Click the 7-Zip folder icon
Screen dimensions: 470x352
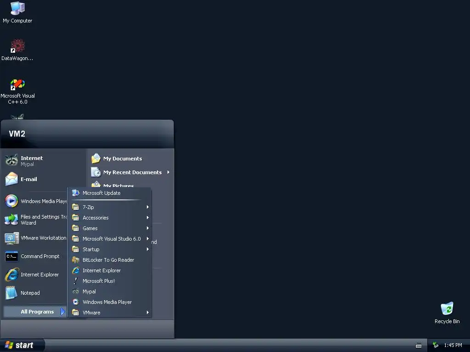coord(76,207)
